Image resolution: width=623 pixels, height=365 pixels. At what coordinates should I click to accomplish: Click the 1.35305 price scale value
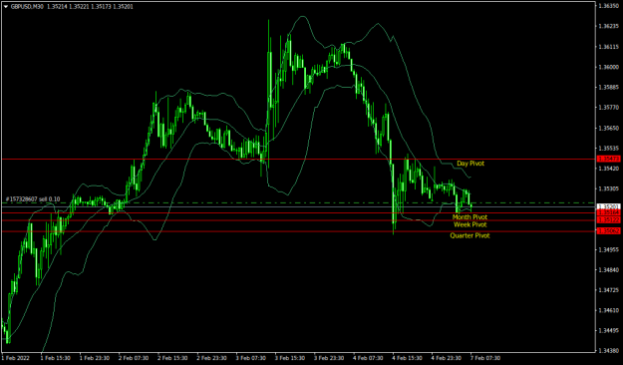(609, 188)
